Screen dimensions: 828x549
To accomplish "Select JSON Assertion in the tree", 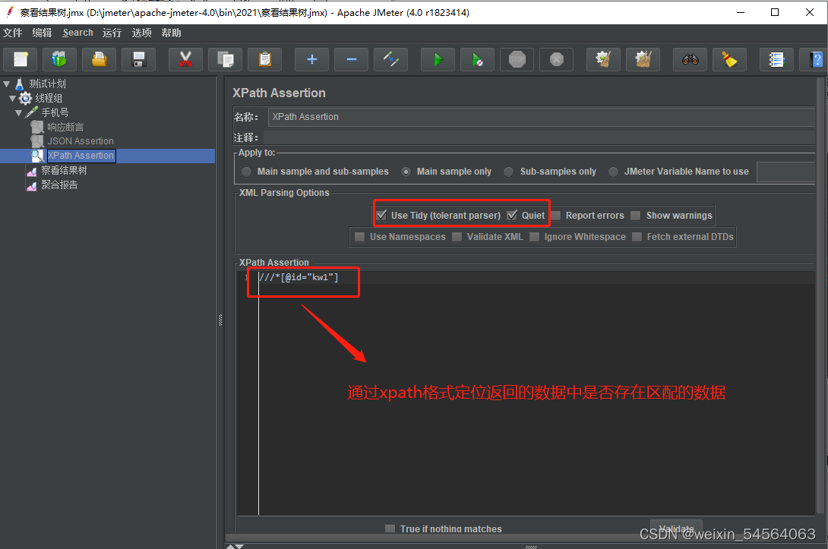I will tap(81, 141).
